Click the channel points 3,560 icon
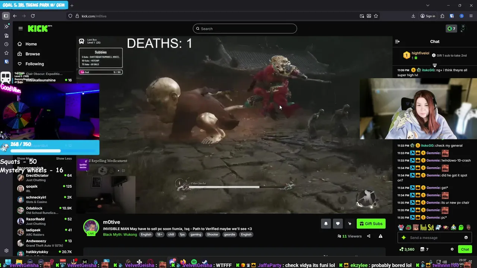Screen dimensions: 477x268 (407, 249)
